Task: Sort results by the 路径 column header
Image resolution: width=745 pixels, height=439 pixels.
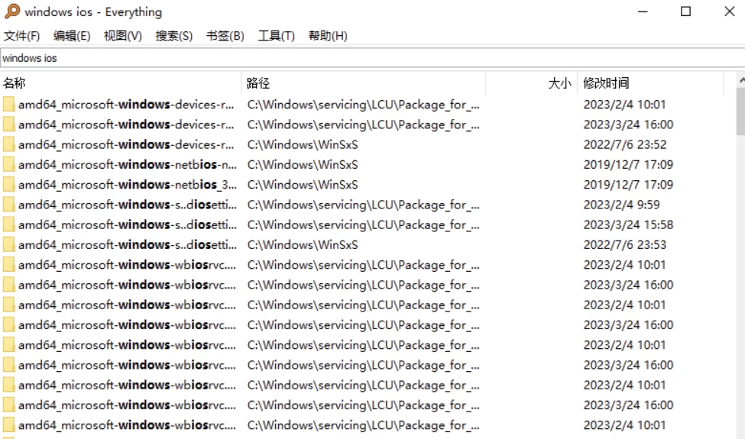Action: pos(364,83)
